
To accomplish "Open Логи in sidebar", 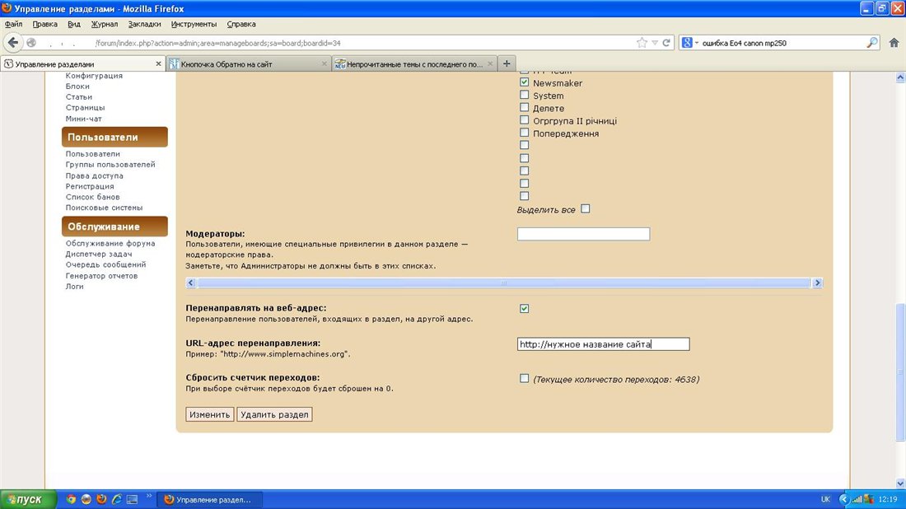I will [74, 287].
